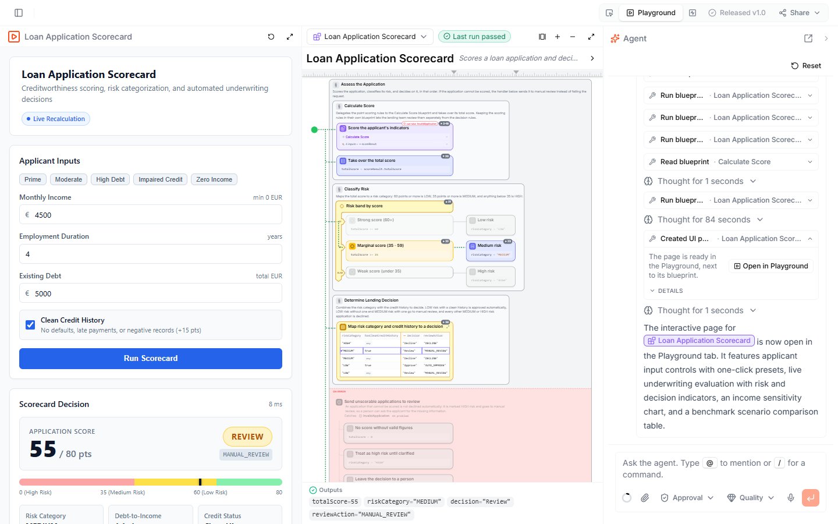Collapse the Created UI page step
838x524 pixels.
tap(810, 239)
